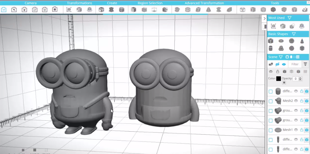The height and width of the screenshot is (154, 310).
Task: Click the Scene Filter text field
Action: point(295,64)
